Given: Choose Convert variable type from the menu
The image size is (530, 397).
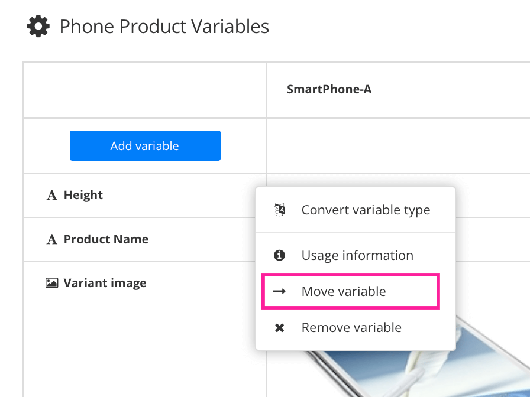Looking at the screenshot, I should pyautogui.click(x=366, y=210).
